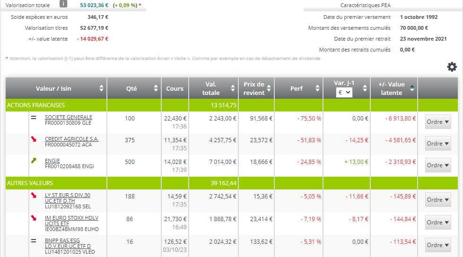This screenshot has height=257, width=463.
Task: Open the Var. J-1 currency unit dropdown
Action: click(344, 92)
